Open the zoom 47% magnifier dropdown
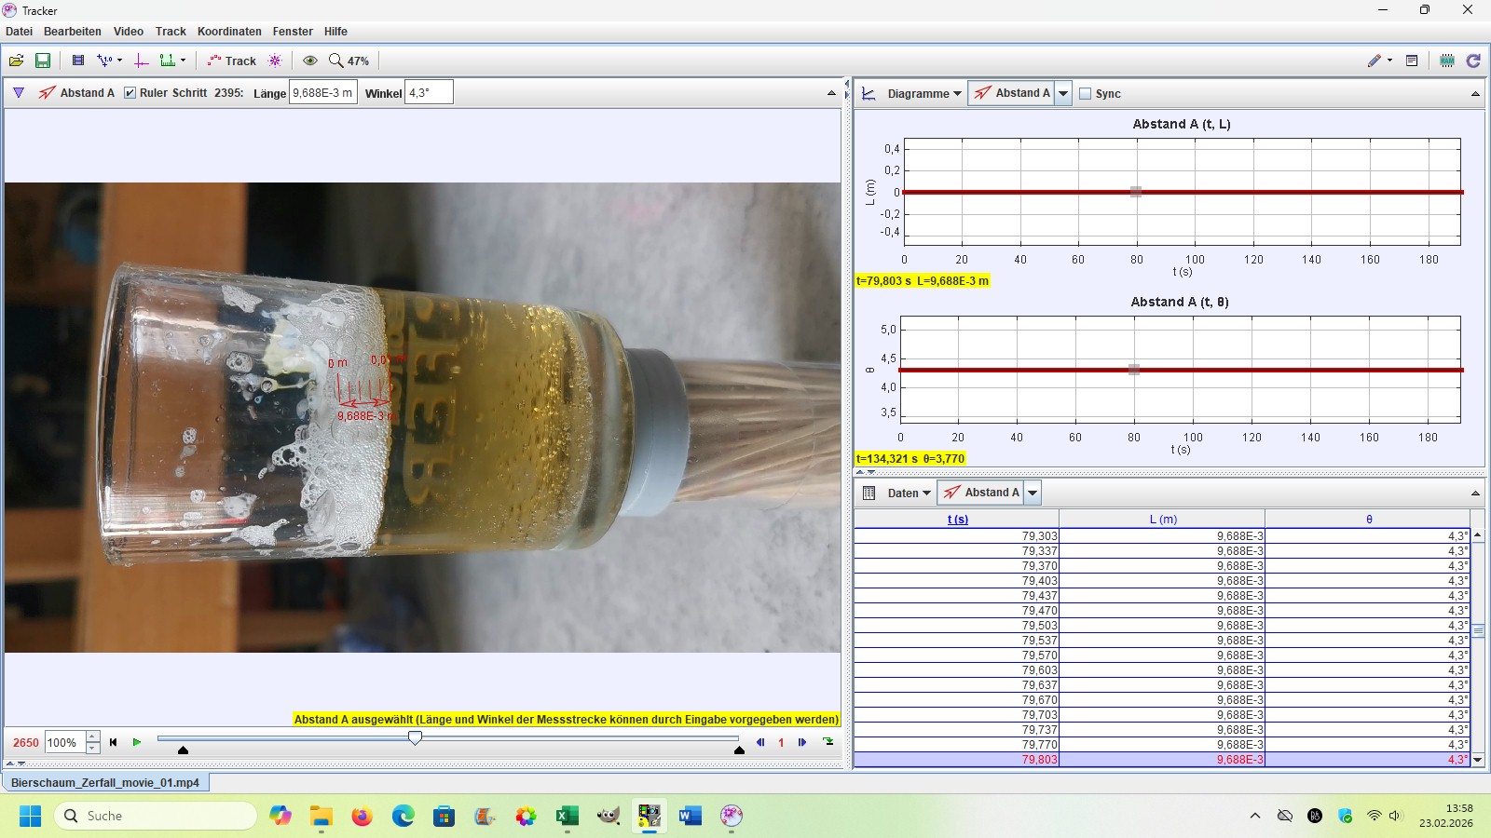 point(349,61)
